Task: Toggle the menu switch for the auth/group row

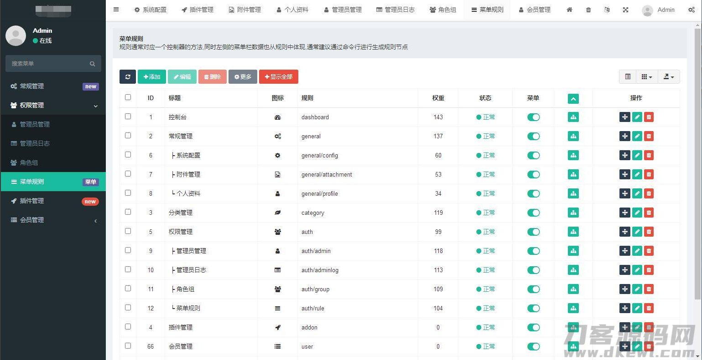Action: click(x=533, y=289)
